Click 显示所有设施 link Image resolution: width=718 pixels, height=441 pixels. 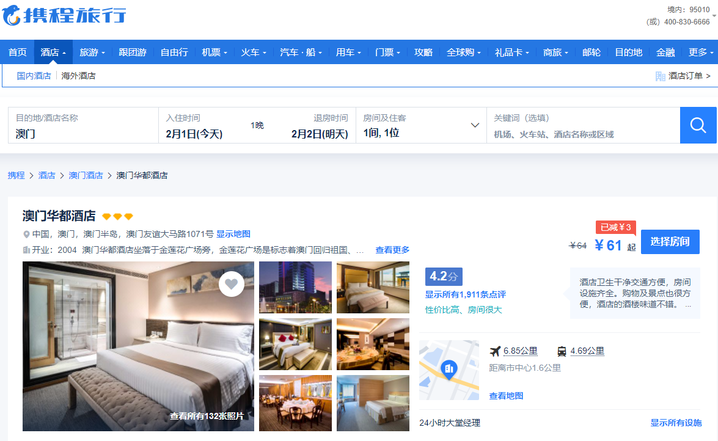coord(676,423)
